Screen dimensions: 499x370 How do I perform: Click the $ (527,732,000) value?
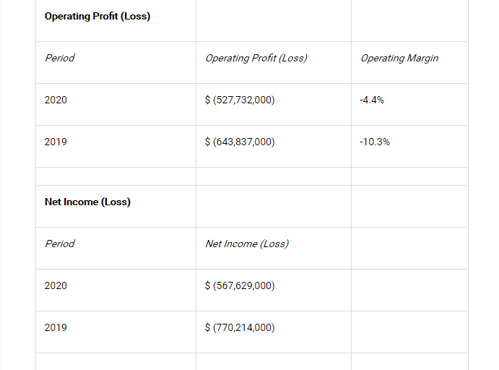(240, 100)
